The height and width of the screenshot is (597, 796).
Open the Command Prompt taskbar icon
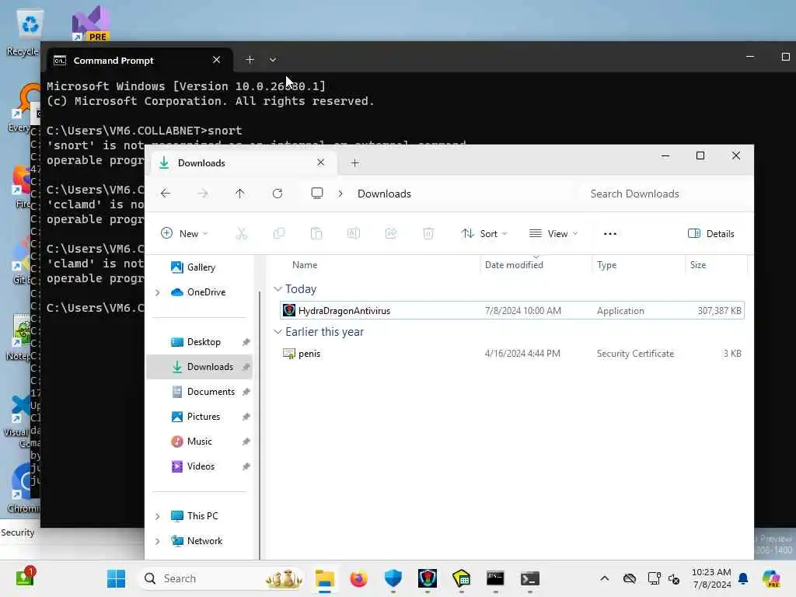(495, 578)
